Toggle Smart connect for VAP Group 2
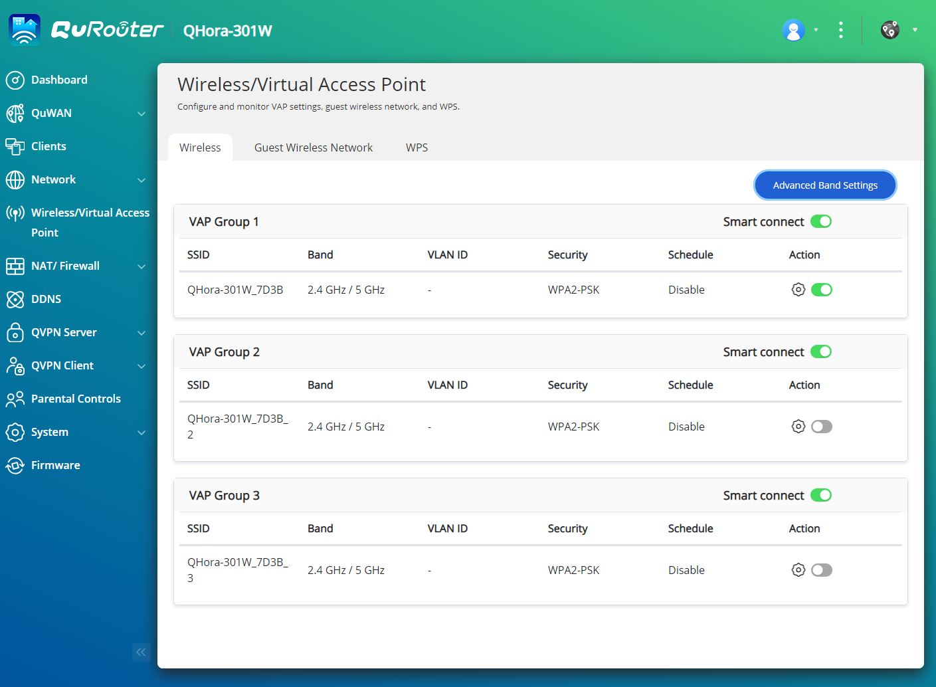 821,352
